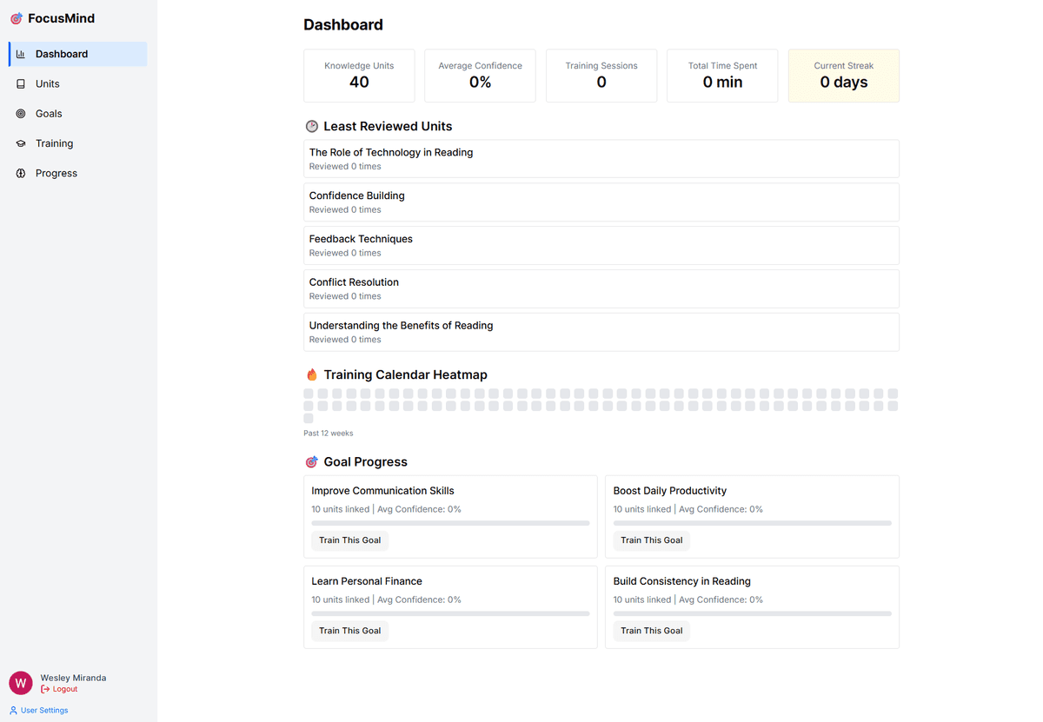Click the Logout arrow icon
Viewport: 1043px width, 722px height.
point(45,689)
